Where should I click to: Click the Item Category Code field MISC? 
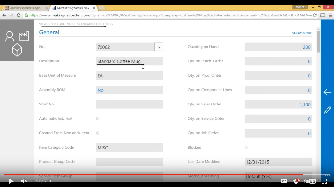129,148
